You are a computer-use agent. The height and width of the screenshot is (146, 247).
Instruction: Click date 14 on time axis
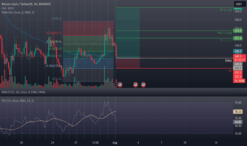pyautogui.click(x=216, y=143)
